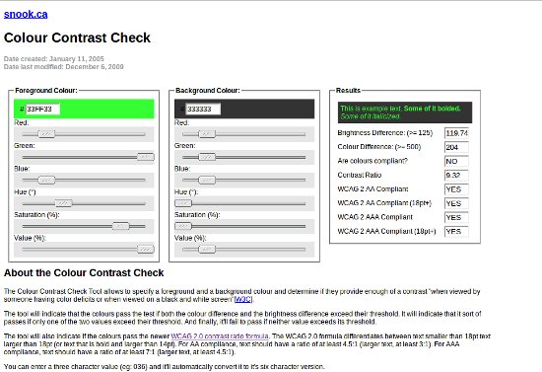Click the foreground Saturation slider handle
542x372 pixels.
click(120, 226)
